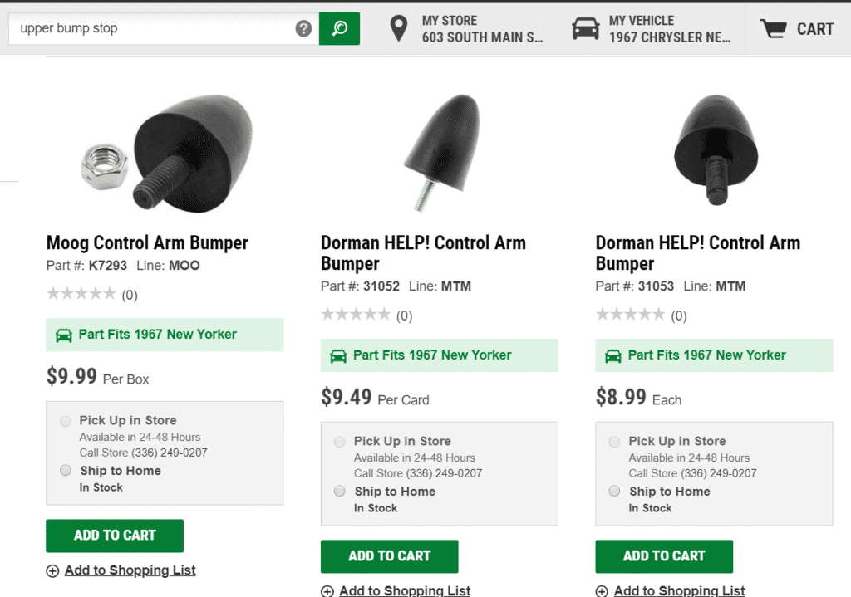Select Pick Up in Store for Moog bumper
Image resolution: width=851 pixels, height=597 pixels.
[66, 421]
